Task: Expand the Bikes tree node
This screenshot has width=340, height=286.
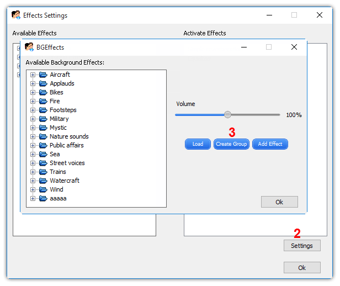Action: [x=33, y=93]
